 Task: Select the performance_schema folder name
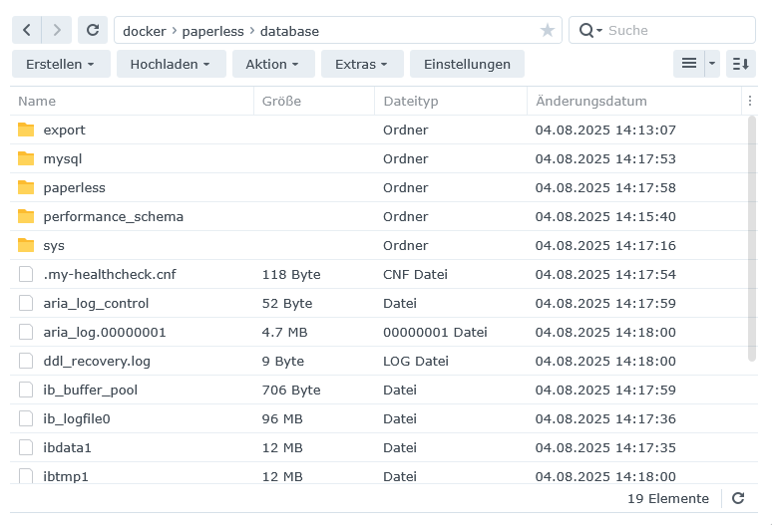click(x=114, y=216)
